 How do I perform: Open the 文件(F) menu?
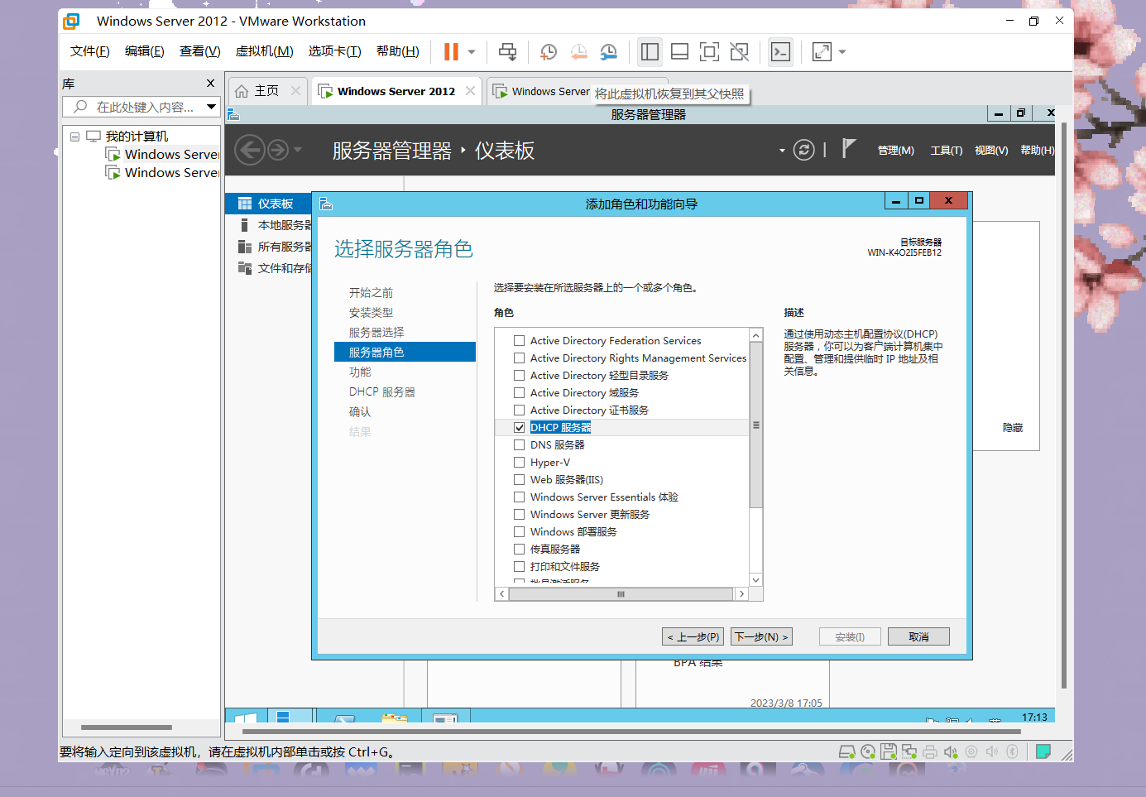coord(90,51)
